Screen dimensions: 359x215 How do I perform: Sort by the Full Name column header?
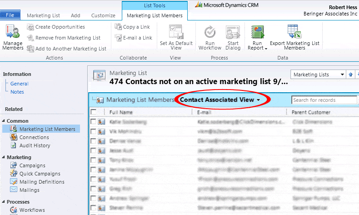pos(121,112)
